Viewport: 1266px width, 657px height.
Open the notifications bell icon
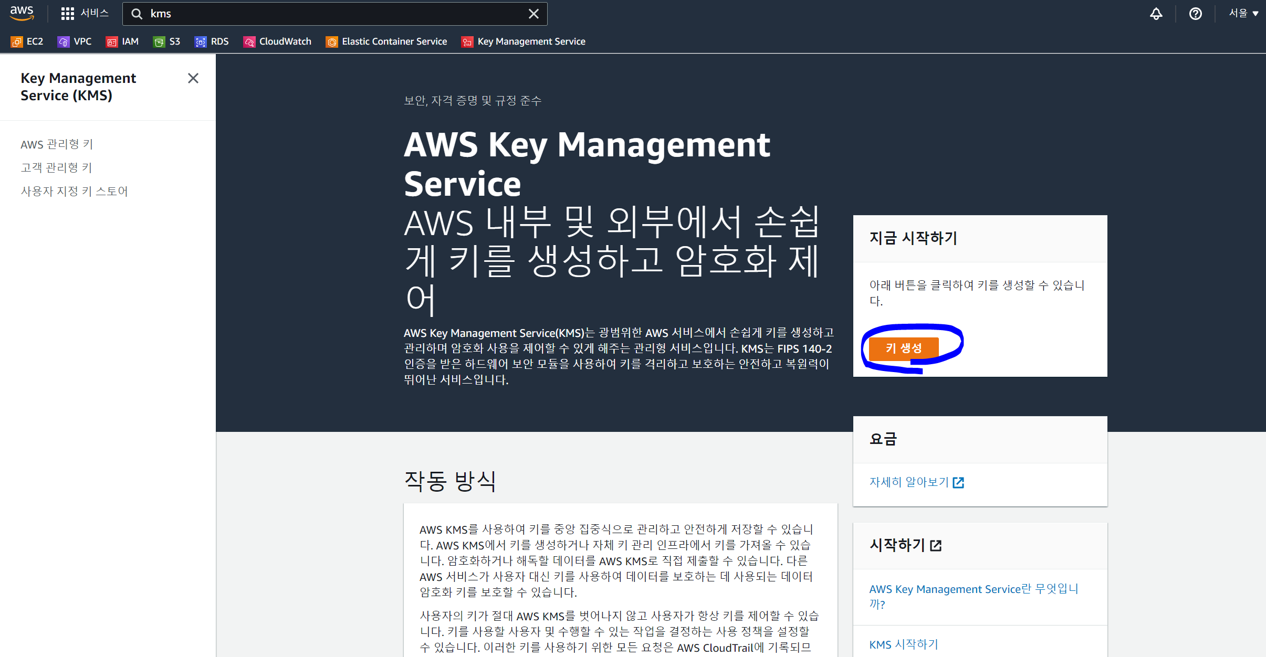tap(1156, 14)
